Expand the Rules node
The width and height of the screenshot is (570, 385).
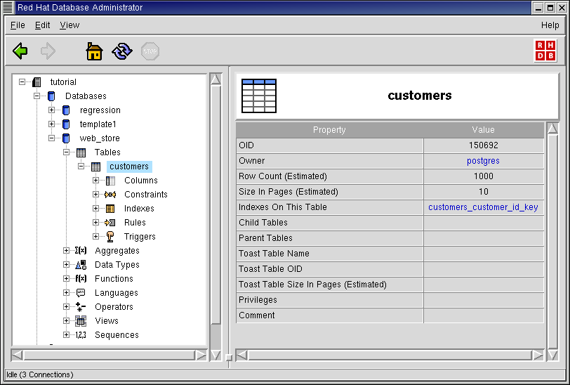95,222
